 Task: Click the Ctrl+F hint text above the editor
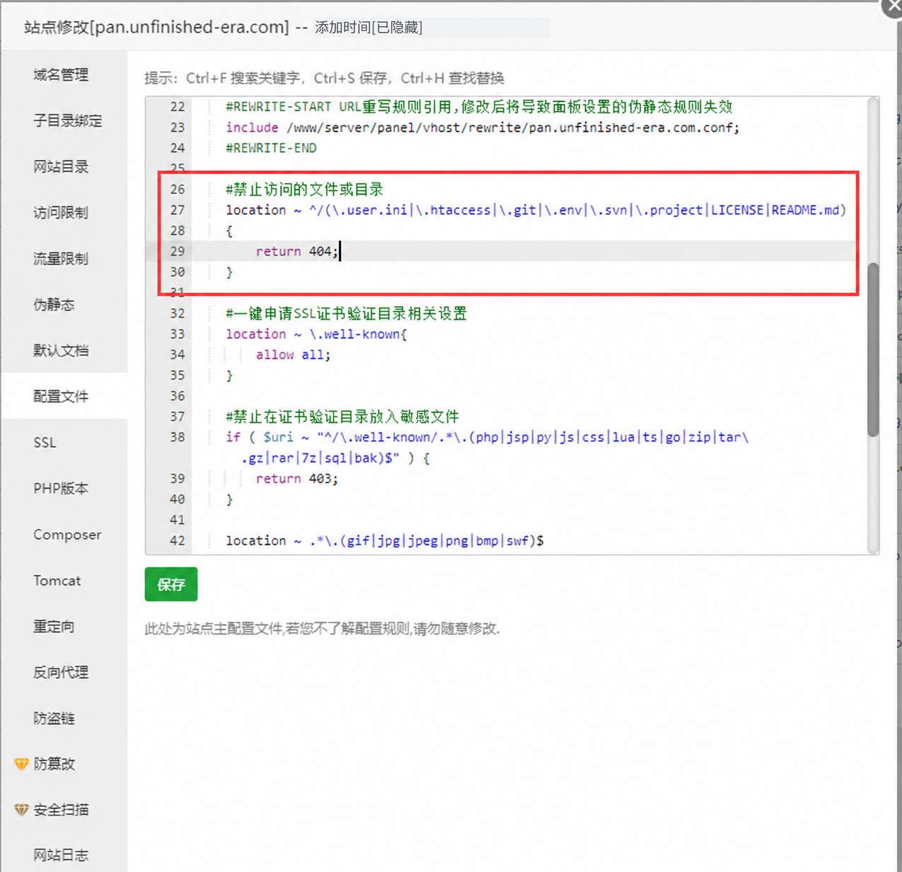tap(324, 78)
